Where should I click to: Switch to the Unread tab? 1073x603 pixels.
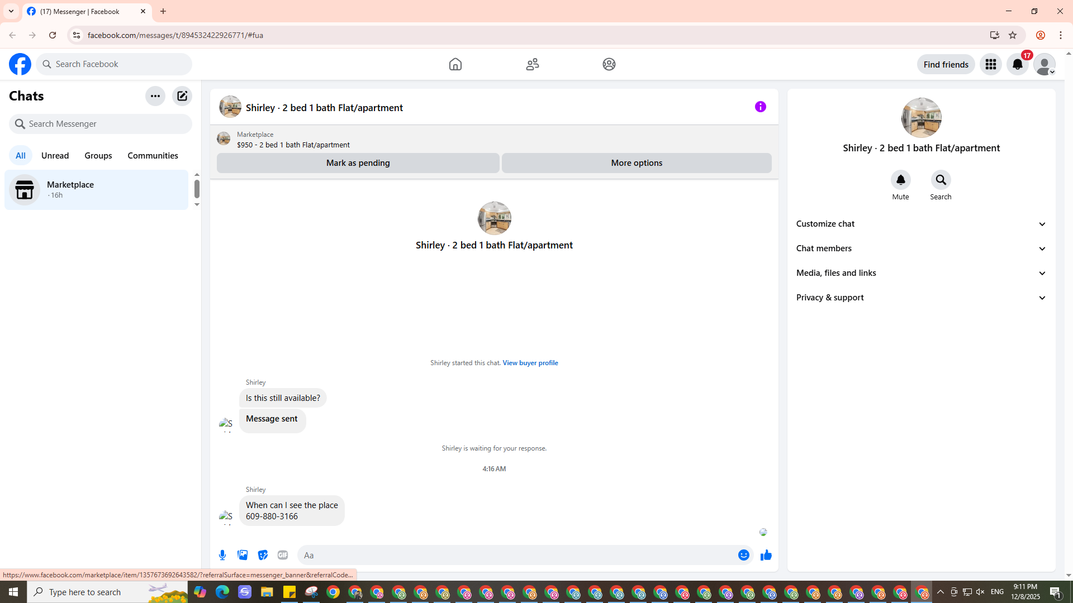[x=55, y=156]
